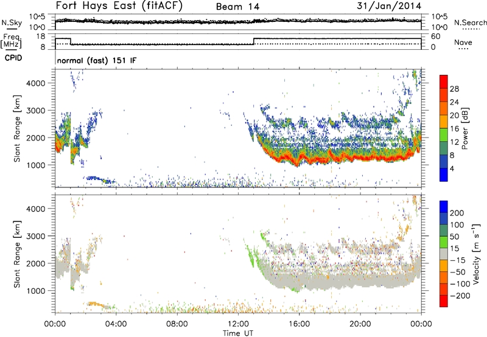Click the 4 label on Power colorbar
Image resolution: width=487 pixels, height=337 pixels.
pyautogui.click(x=452, y=168)
